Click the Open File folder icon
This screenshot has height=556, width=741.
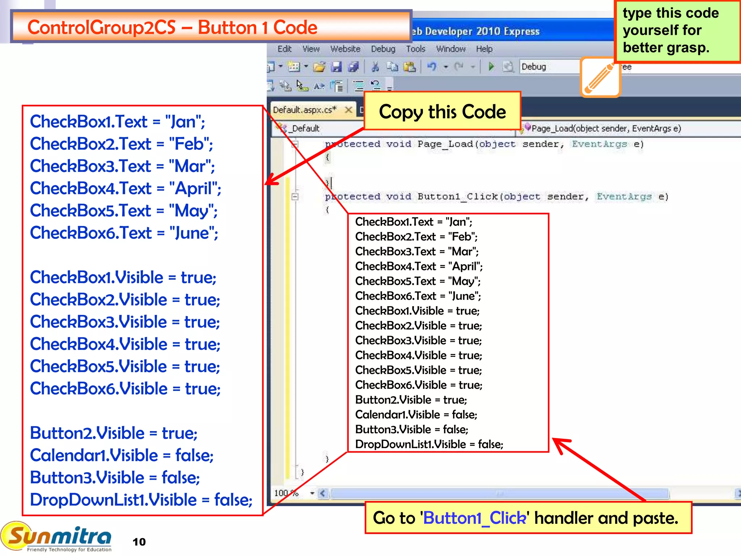click(x=319, y=67)
